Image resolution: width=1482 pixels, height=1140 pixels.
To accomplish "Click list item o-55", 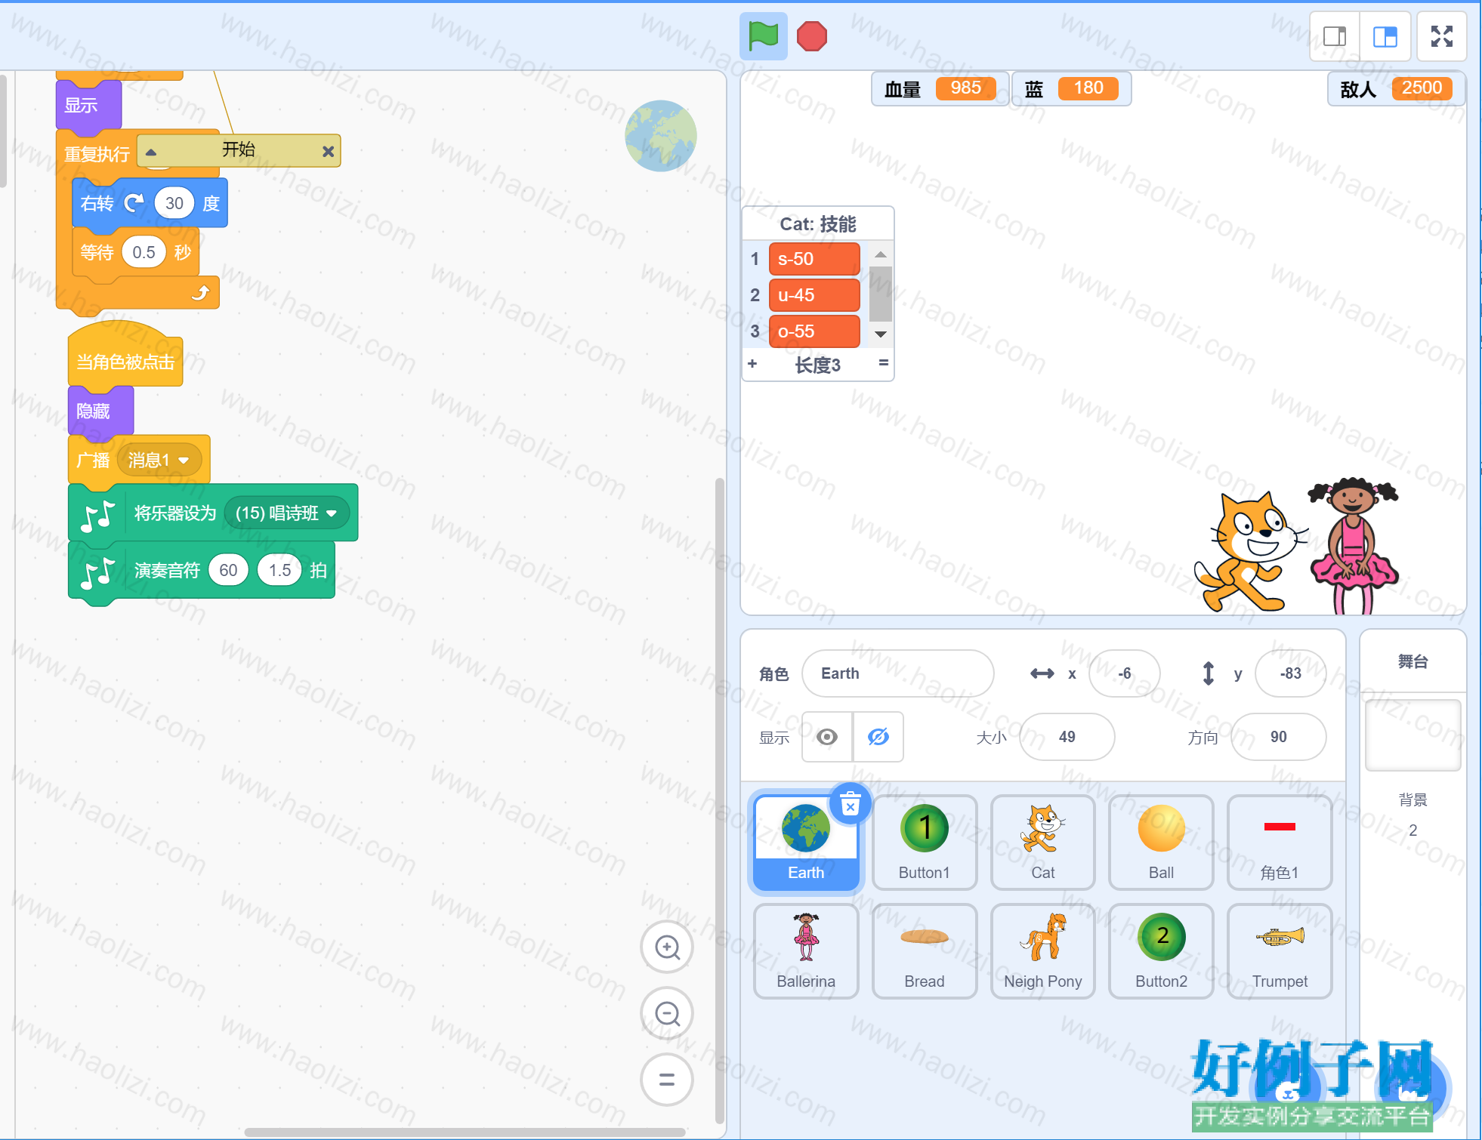I will coord(814,331).
